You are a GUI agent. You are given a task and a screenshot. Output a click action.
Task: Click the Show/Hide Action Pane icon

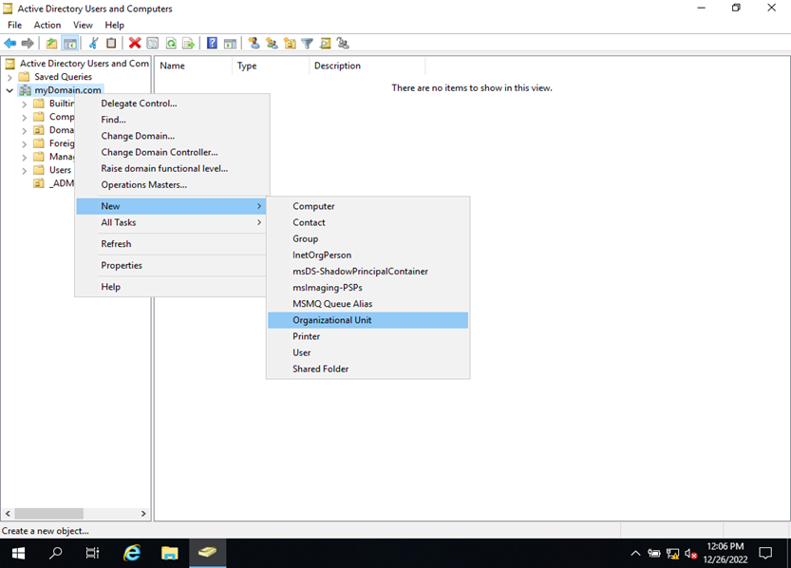point(230,44)
